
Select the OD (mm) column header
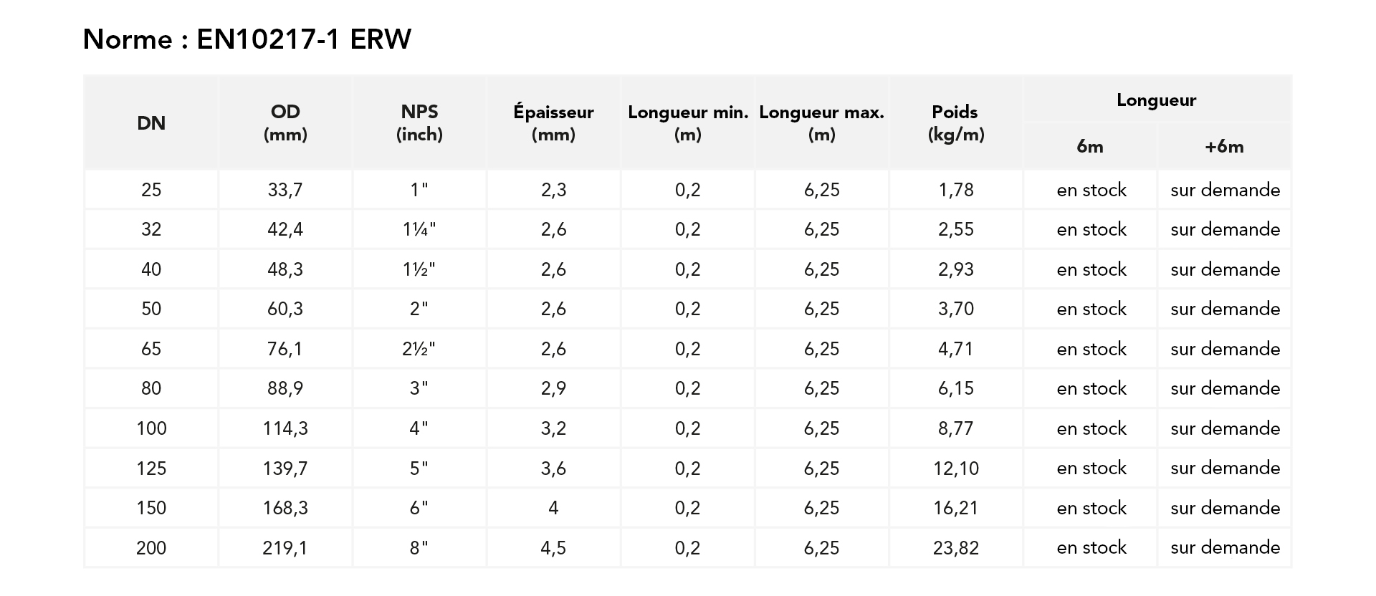coord(285,123)
